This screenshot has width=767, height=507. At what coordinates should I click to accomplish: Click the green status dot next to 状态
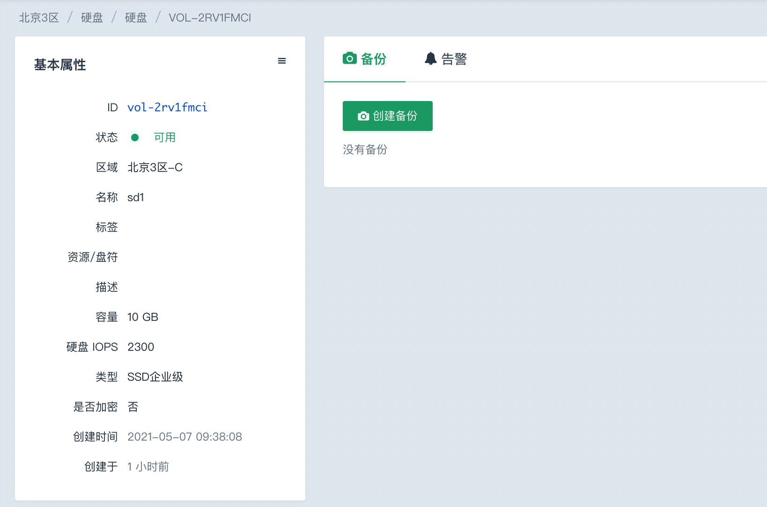[x=135, y=138]
